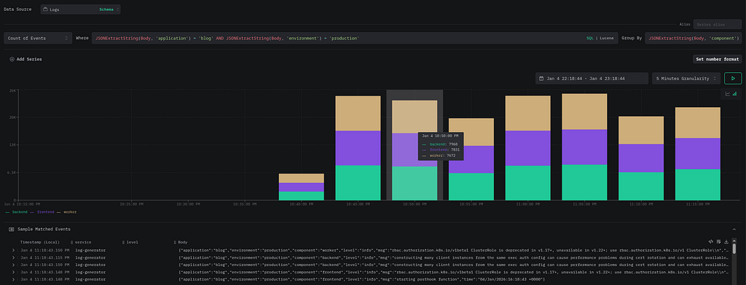
Task: Grab the Body column resize handle
Action: point(175,242)
